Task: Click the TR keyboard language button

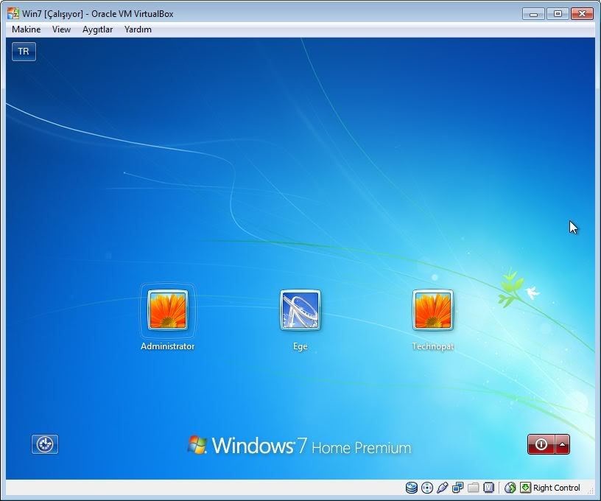Action: tap(24, 52)
